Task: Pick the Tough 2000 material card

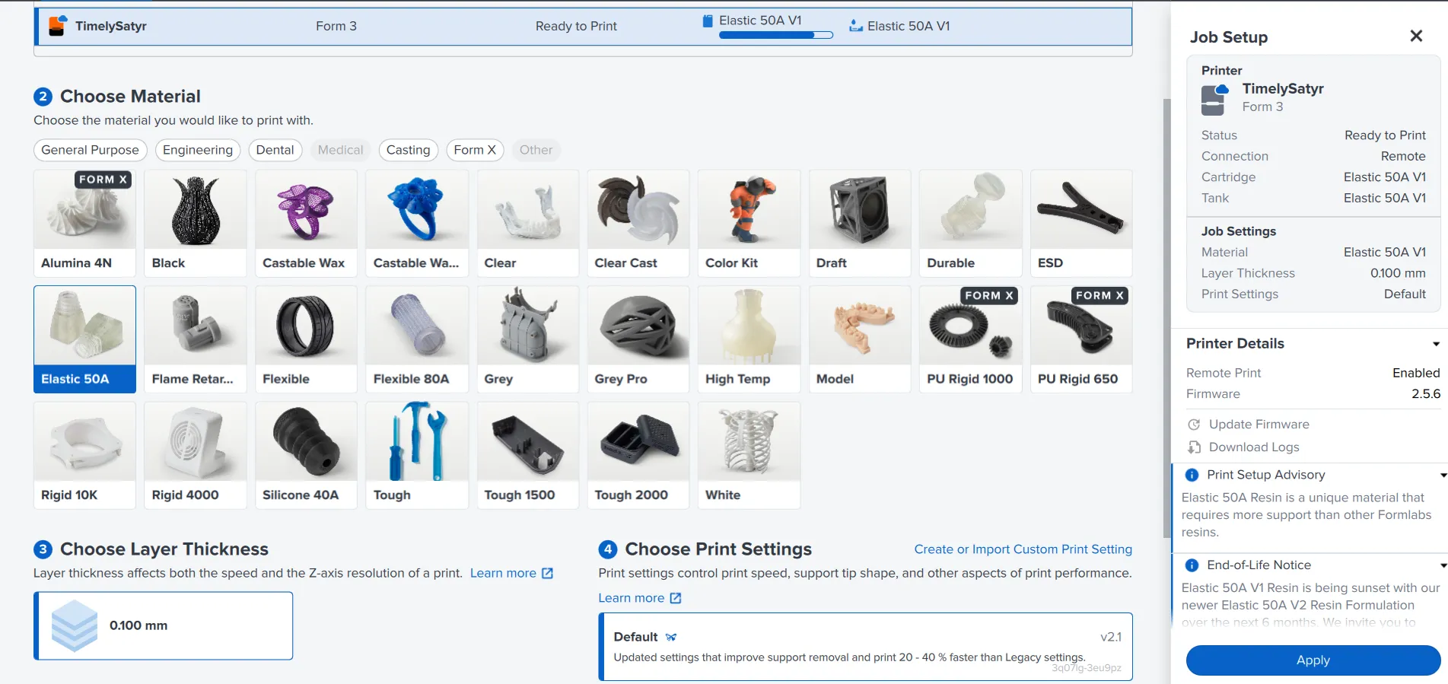Action: 638,455
